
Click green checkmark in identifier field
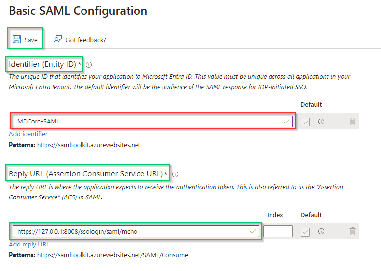click(287, 122)
